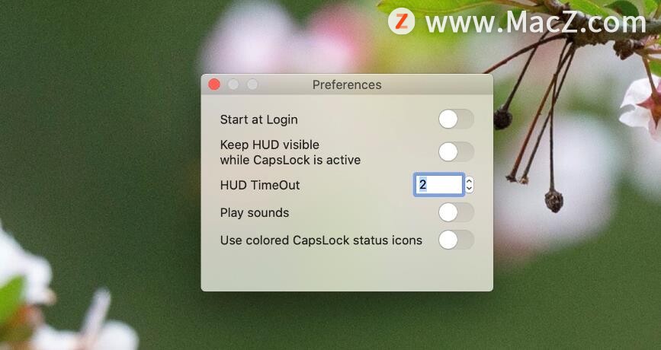
Task: Click the Play sounds label
Action: pyautogui.click(x=255, y=213)
